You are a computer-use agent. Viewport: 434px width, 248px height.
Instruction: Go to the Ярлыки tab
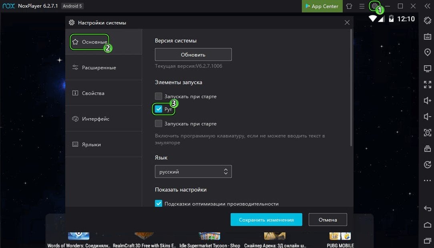point(104,144)
